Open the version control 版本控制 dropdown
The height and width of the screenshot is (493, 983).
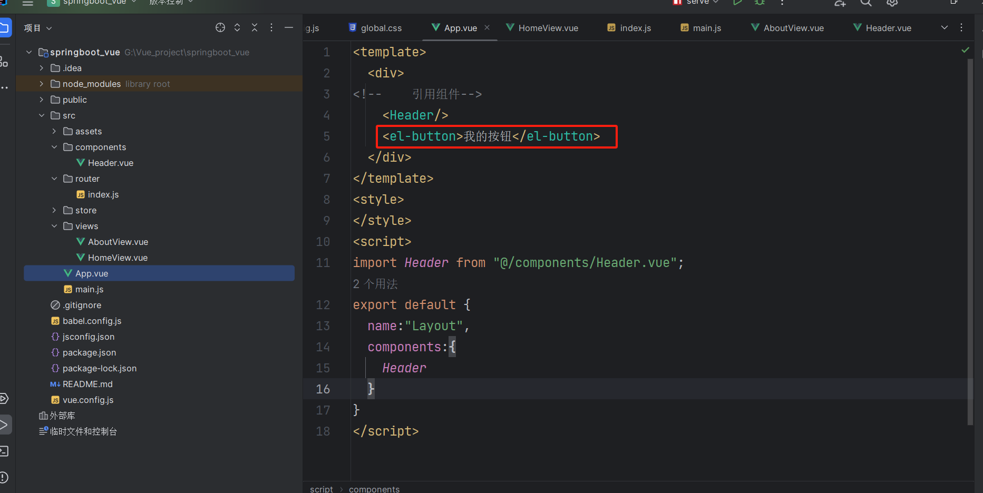(x=171, y=3)
